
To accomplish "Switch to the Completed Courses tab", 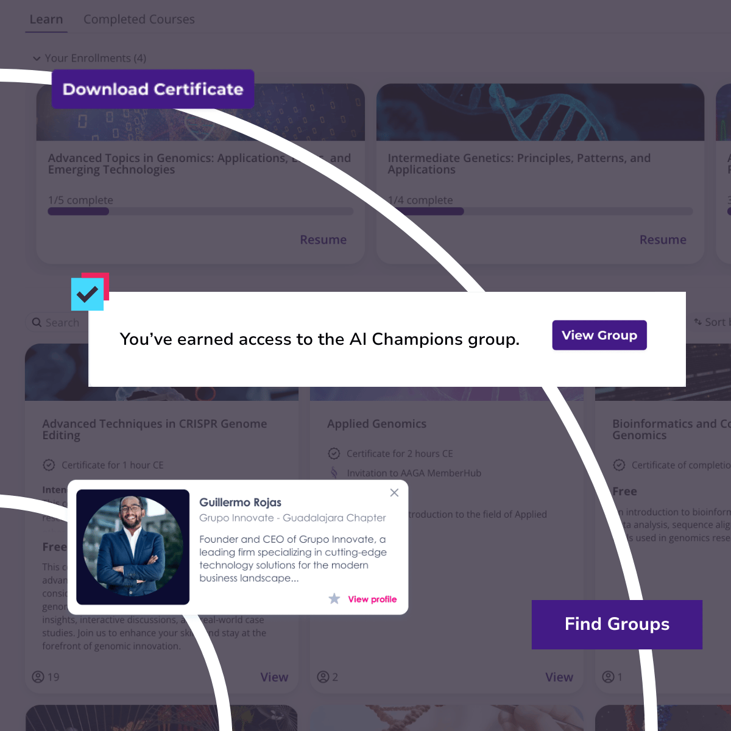I will point(139,19).
